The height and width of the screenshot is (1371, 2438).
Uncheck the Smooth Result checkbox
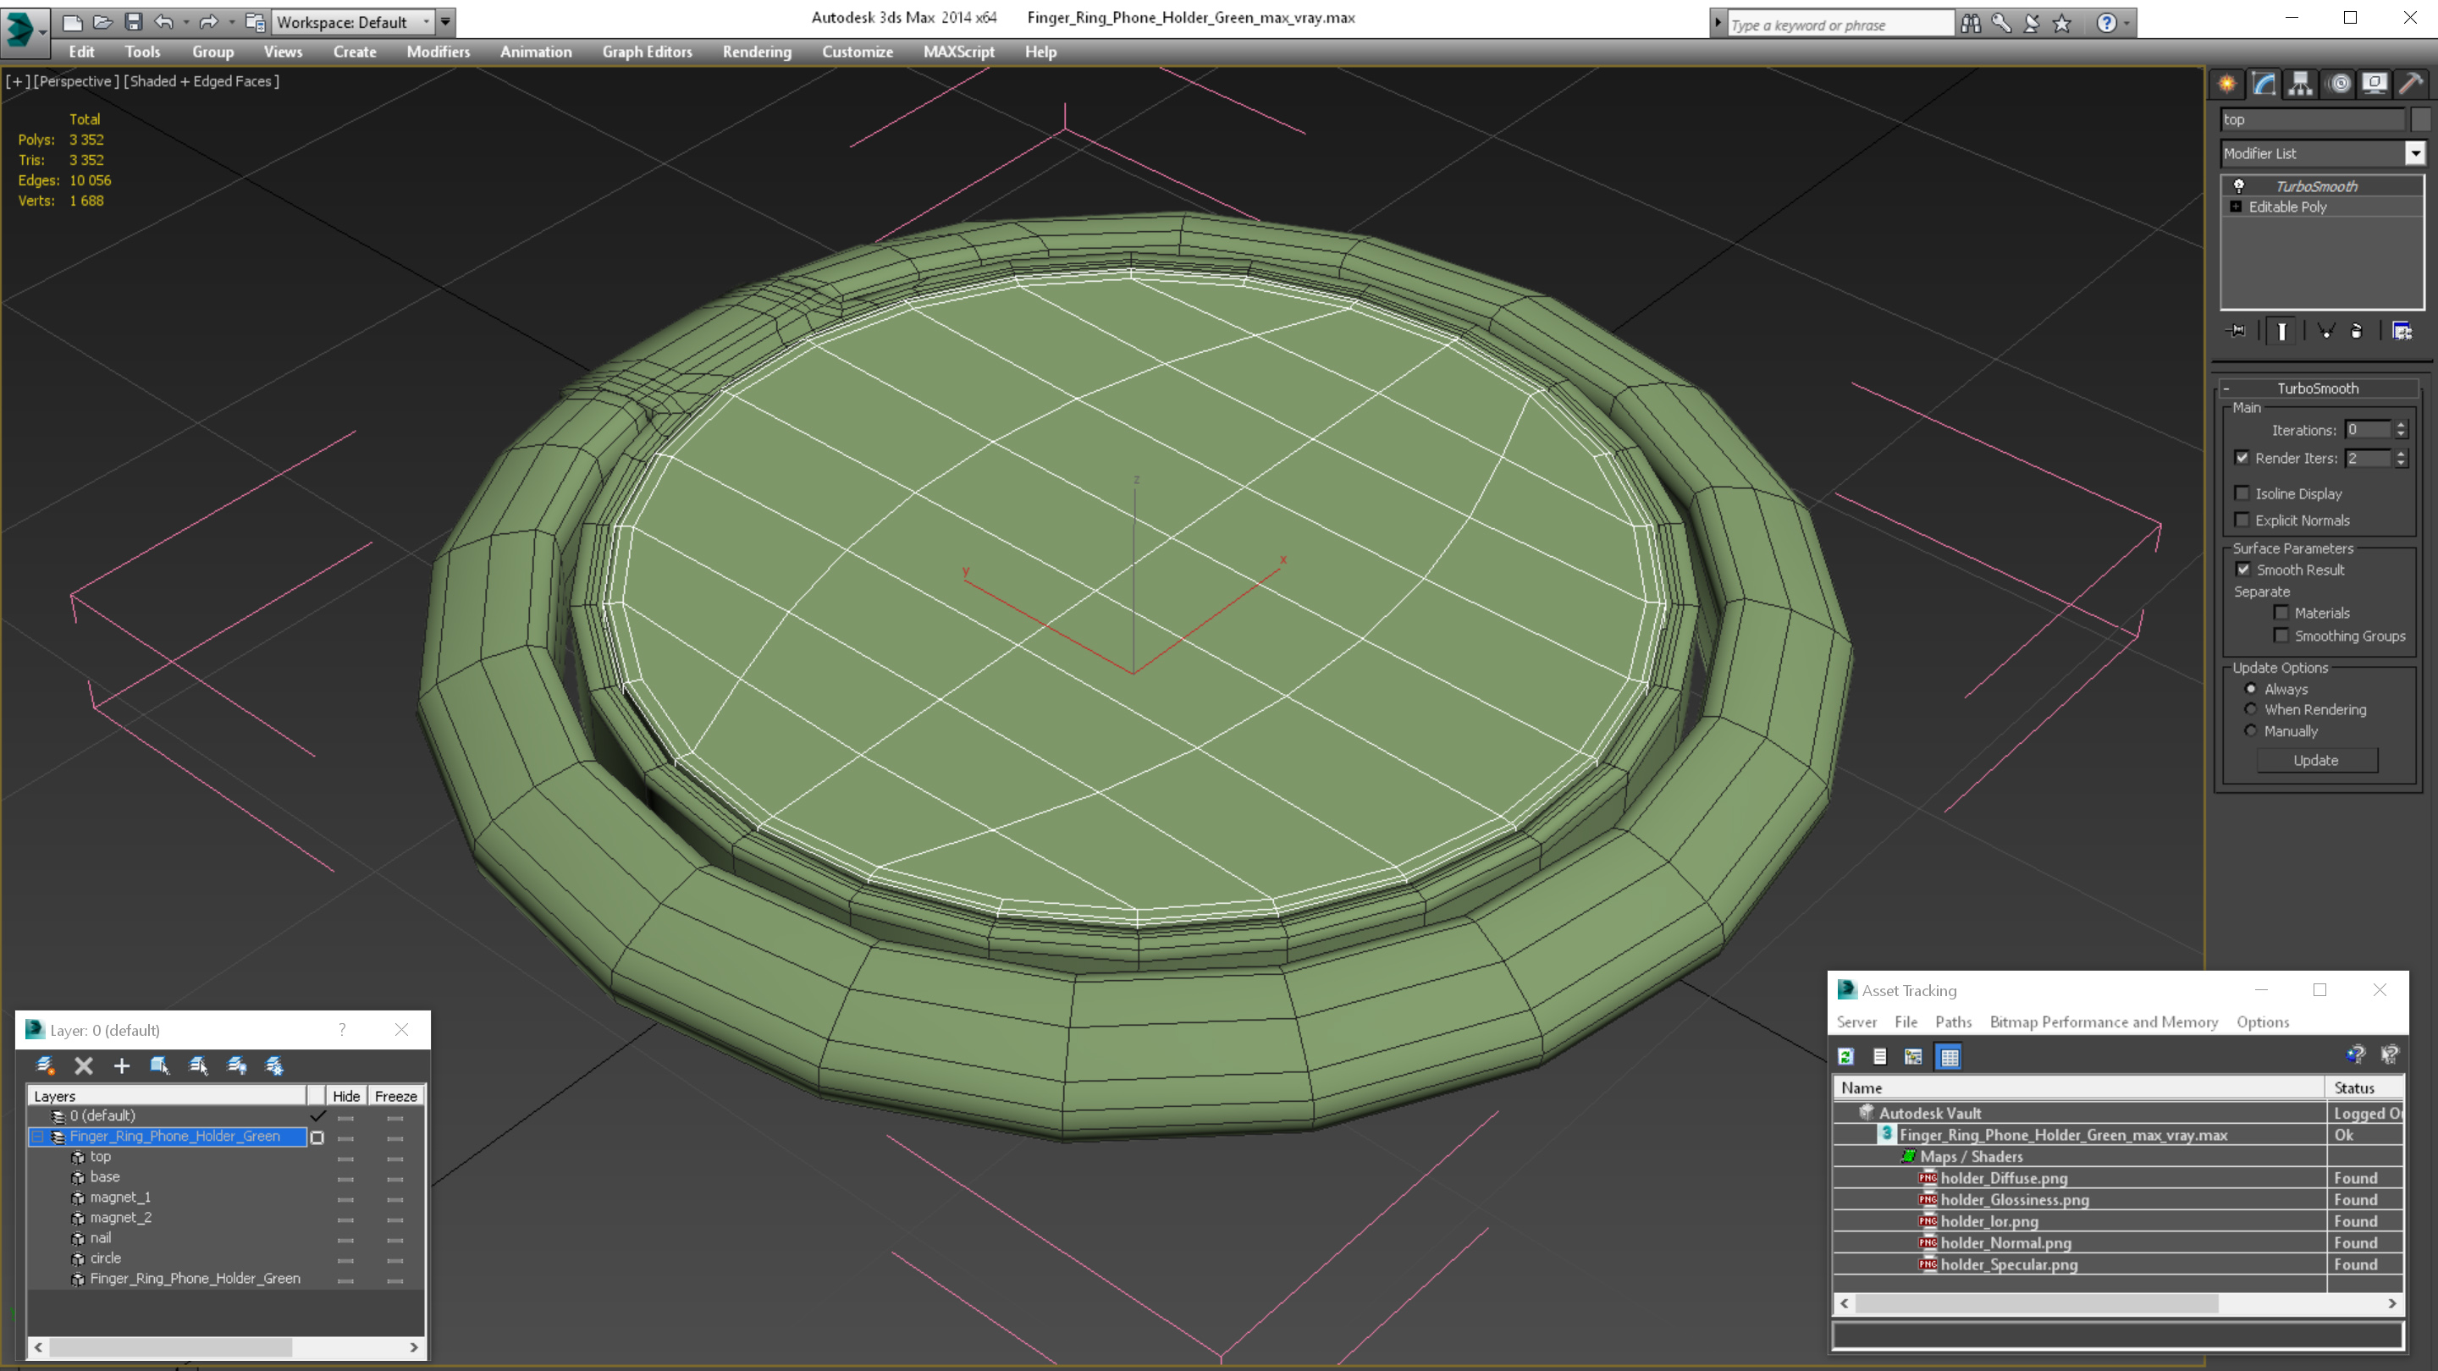tap(2242, 570)
